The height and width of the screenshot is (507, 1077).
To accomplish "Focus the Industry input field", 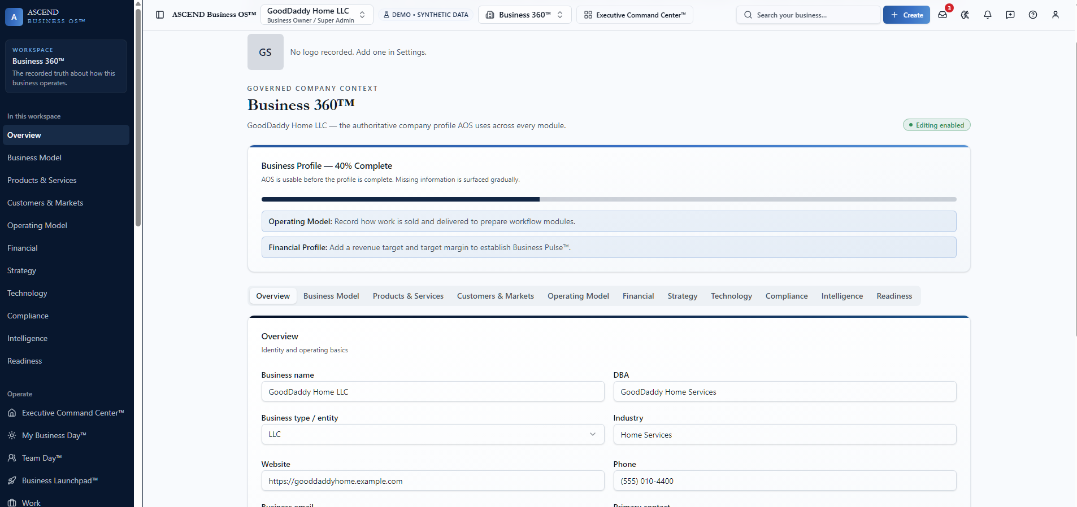I will coord(785,434).
